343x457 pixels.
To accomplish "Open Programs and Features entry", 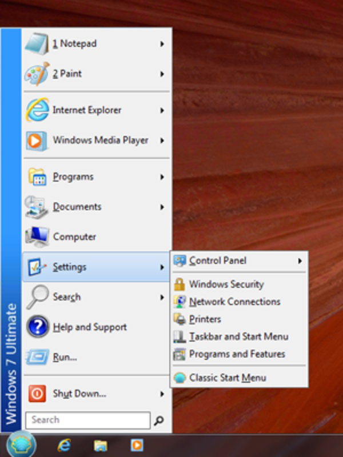I will pyautogui.click(x=239, y=354).
